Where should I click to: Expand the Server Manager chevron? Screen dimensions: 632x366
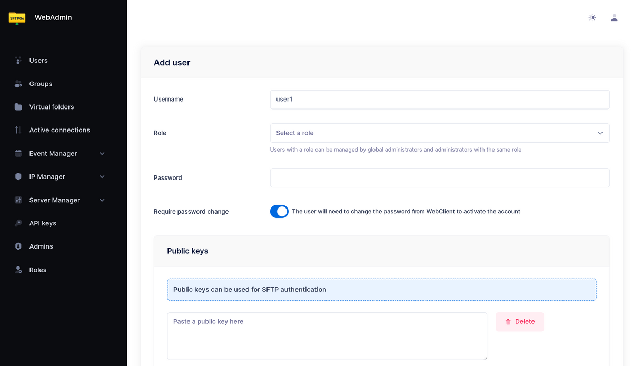click(102, 200)
